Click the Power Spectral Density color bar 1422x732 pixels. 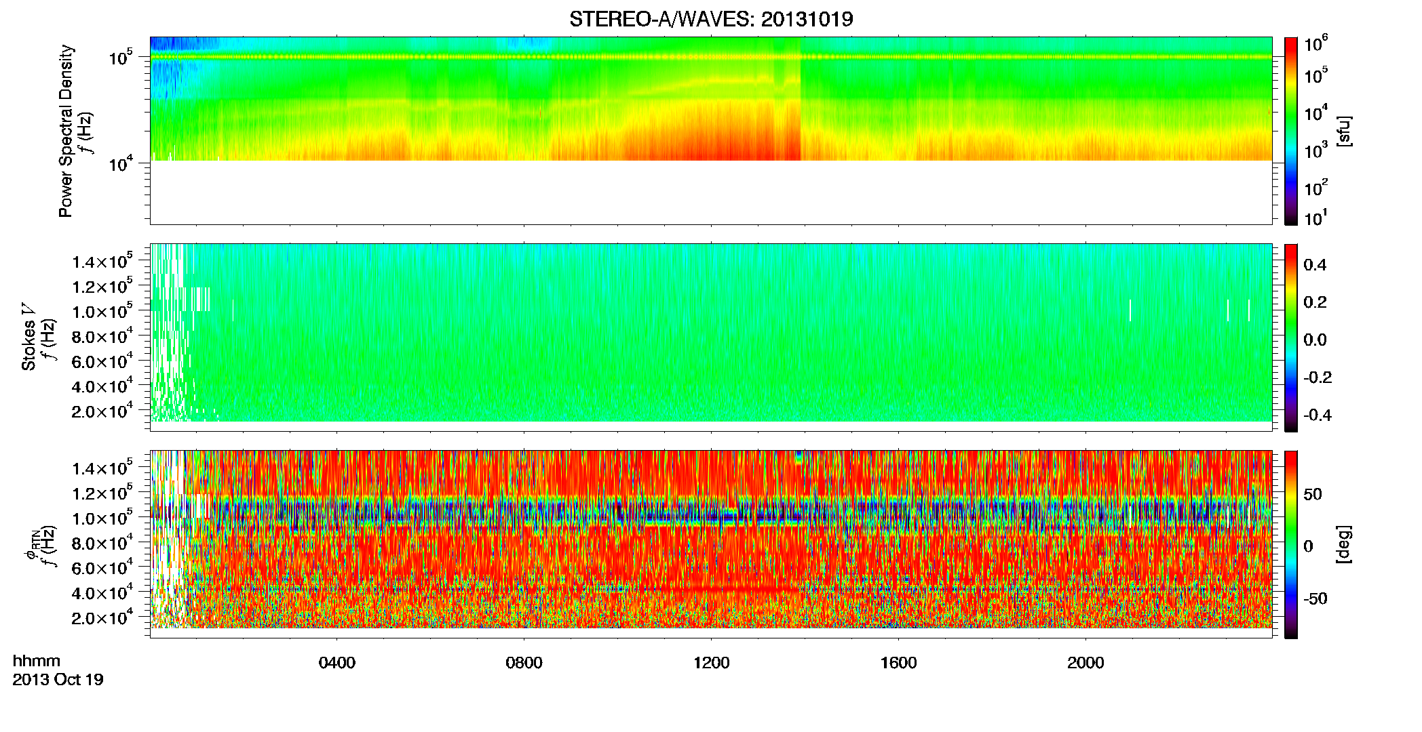point(1291,130)
